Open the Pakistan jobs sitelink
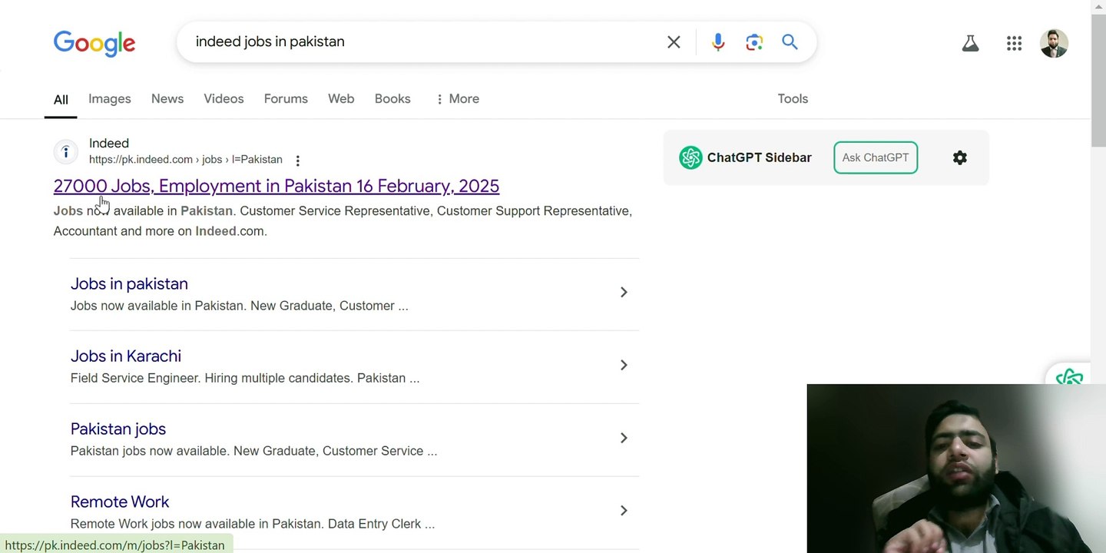Image resolution: width=1106 pixels, height=553 pixels. [x=118, y=429]
